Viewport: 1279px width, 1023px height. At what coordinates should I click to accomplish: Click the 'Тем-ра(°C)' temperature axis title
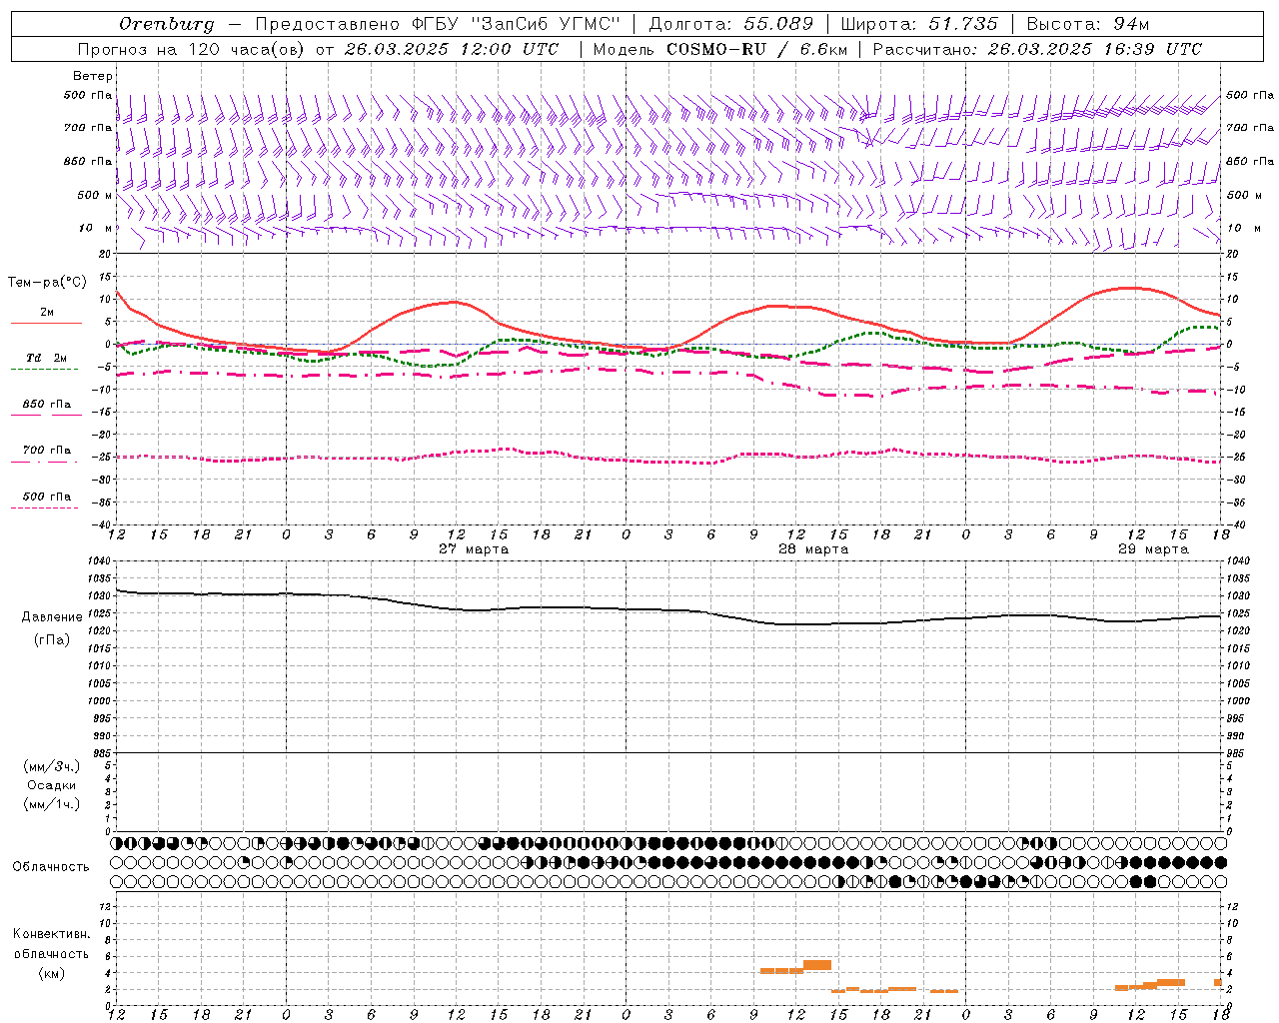[47, 283]
